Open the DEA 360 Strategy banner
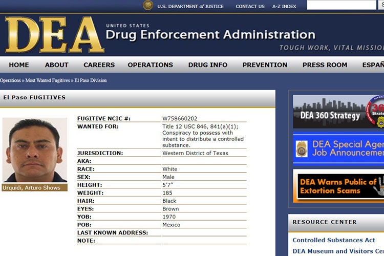The height and width of the screenshot is (256, 384). click(338, 112)
